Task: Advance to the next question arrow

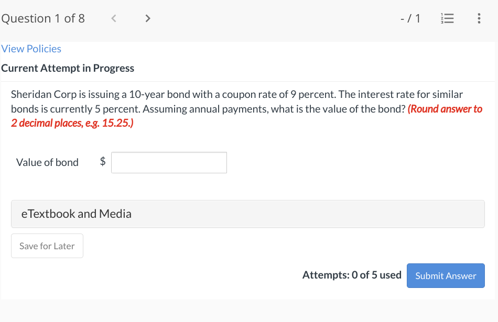Action: (x=148, y=19)
